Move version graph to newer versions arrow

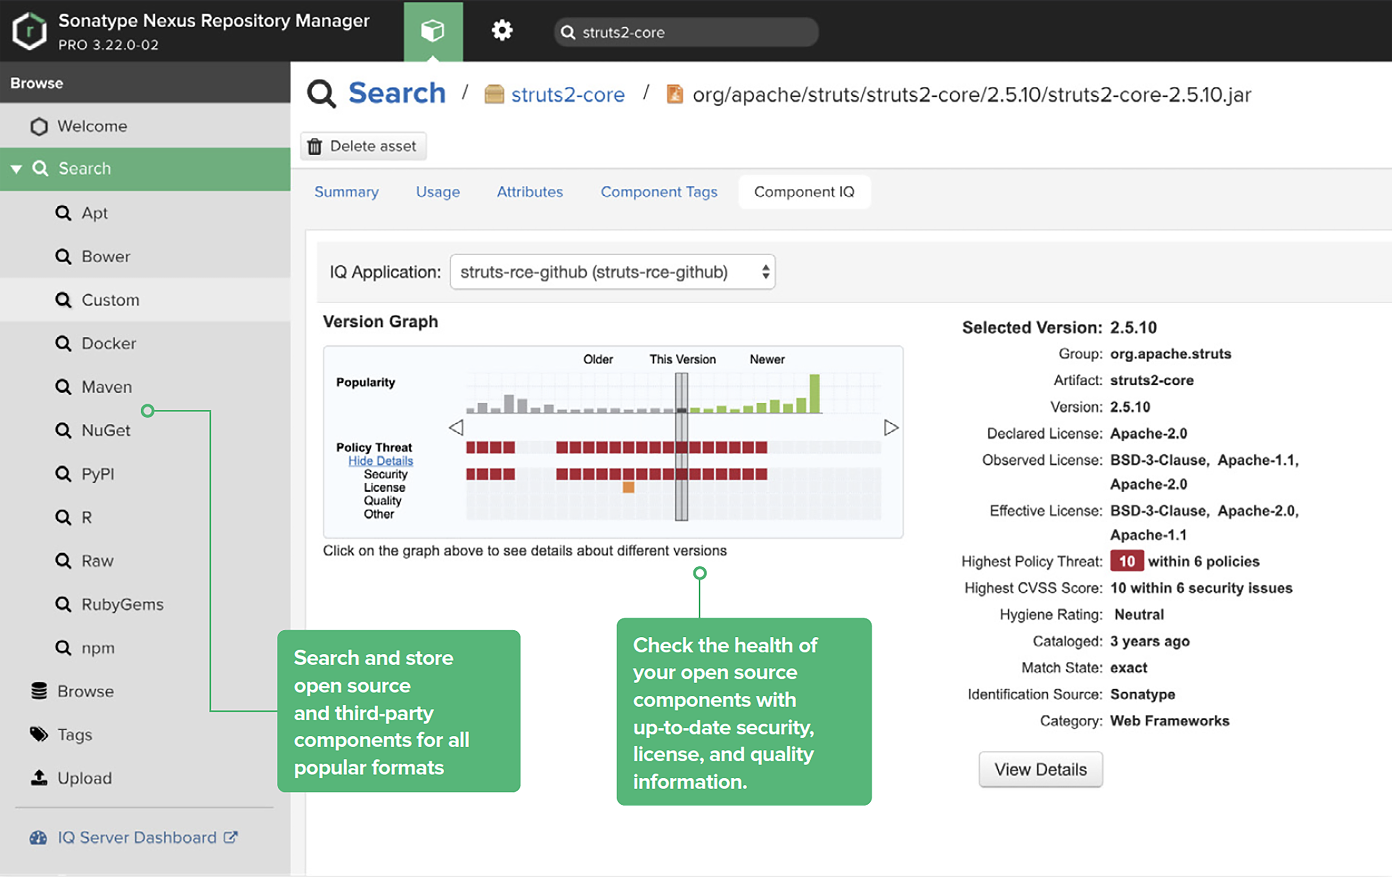[891, 428]
